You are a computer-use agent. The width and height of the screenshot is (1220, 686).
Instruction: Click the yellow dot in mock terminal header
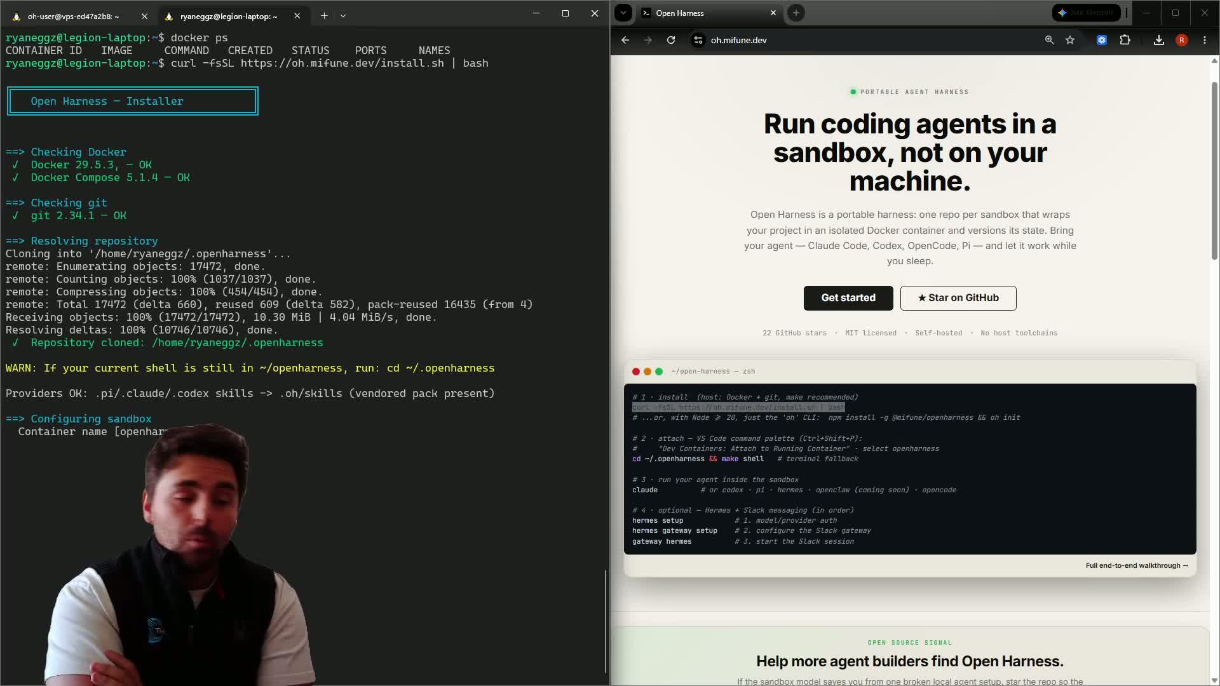click(x=647, y=372)
